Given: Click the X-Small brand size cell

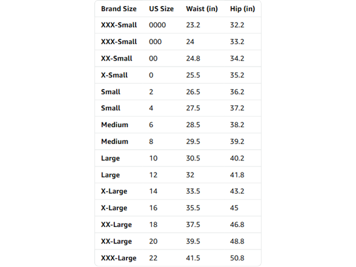Looking at the screenshot, I should click(114, 75).
